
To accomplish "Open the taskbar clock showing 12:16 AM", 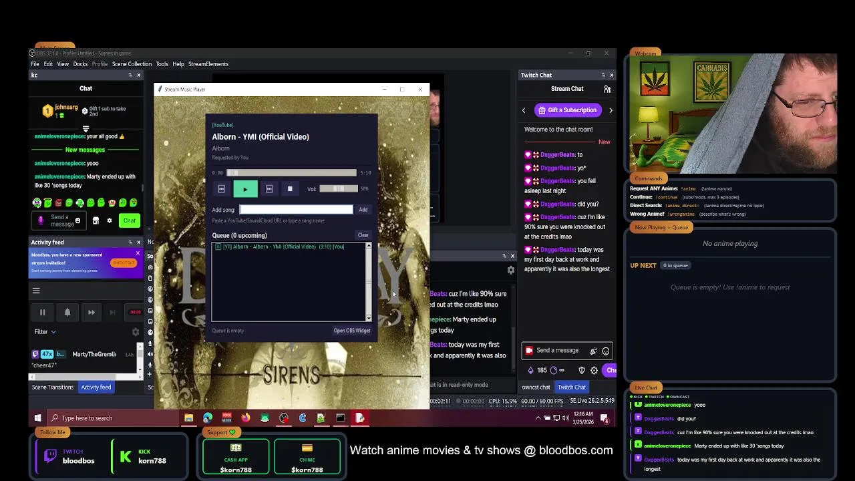I will pyautogui.click(x=583, y=418).
